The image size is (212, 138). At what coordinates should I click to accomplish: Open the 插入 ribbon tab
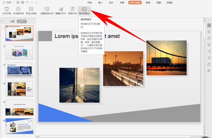coord(100,3)
